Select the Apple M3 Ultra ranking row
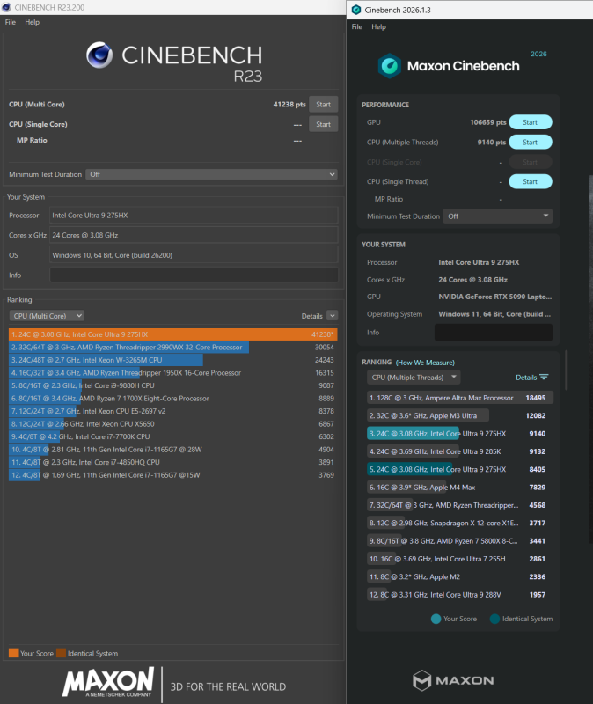 click(459, 415)
